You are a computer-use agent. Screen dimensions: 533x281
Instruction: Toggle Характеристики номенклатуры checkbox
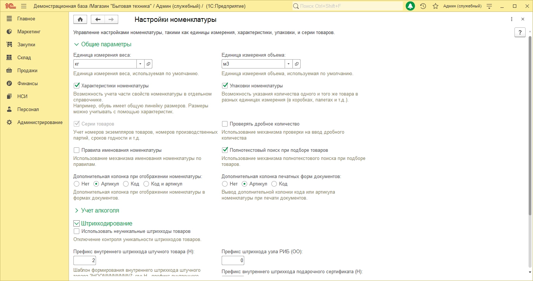(x=77, y=86)
